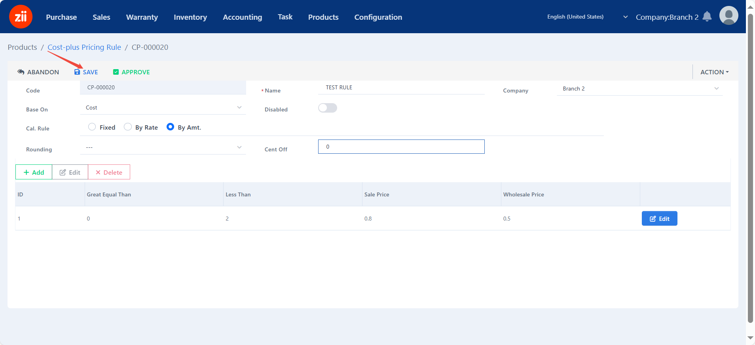Approve the pricing rule

[x=131, y=72]
